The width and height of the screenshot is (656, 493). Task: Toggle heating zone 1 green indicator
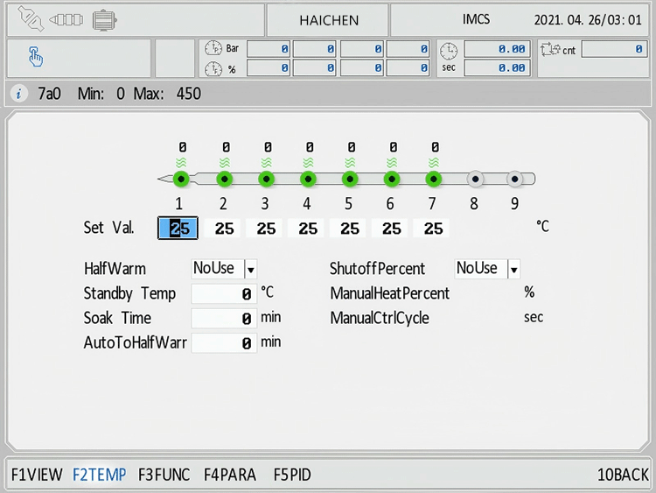click(x=181, y=180)
